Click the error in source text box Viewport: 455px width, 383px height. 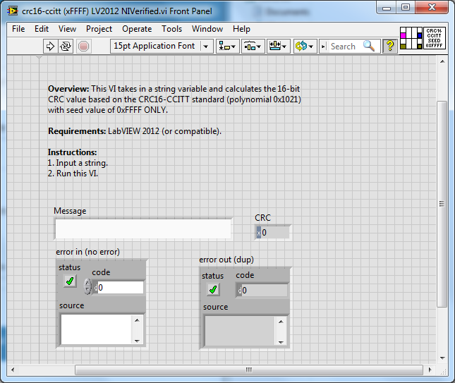(x=97, y=329)
